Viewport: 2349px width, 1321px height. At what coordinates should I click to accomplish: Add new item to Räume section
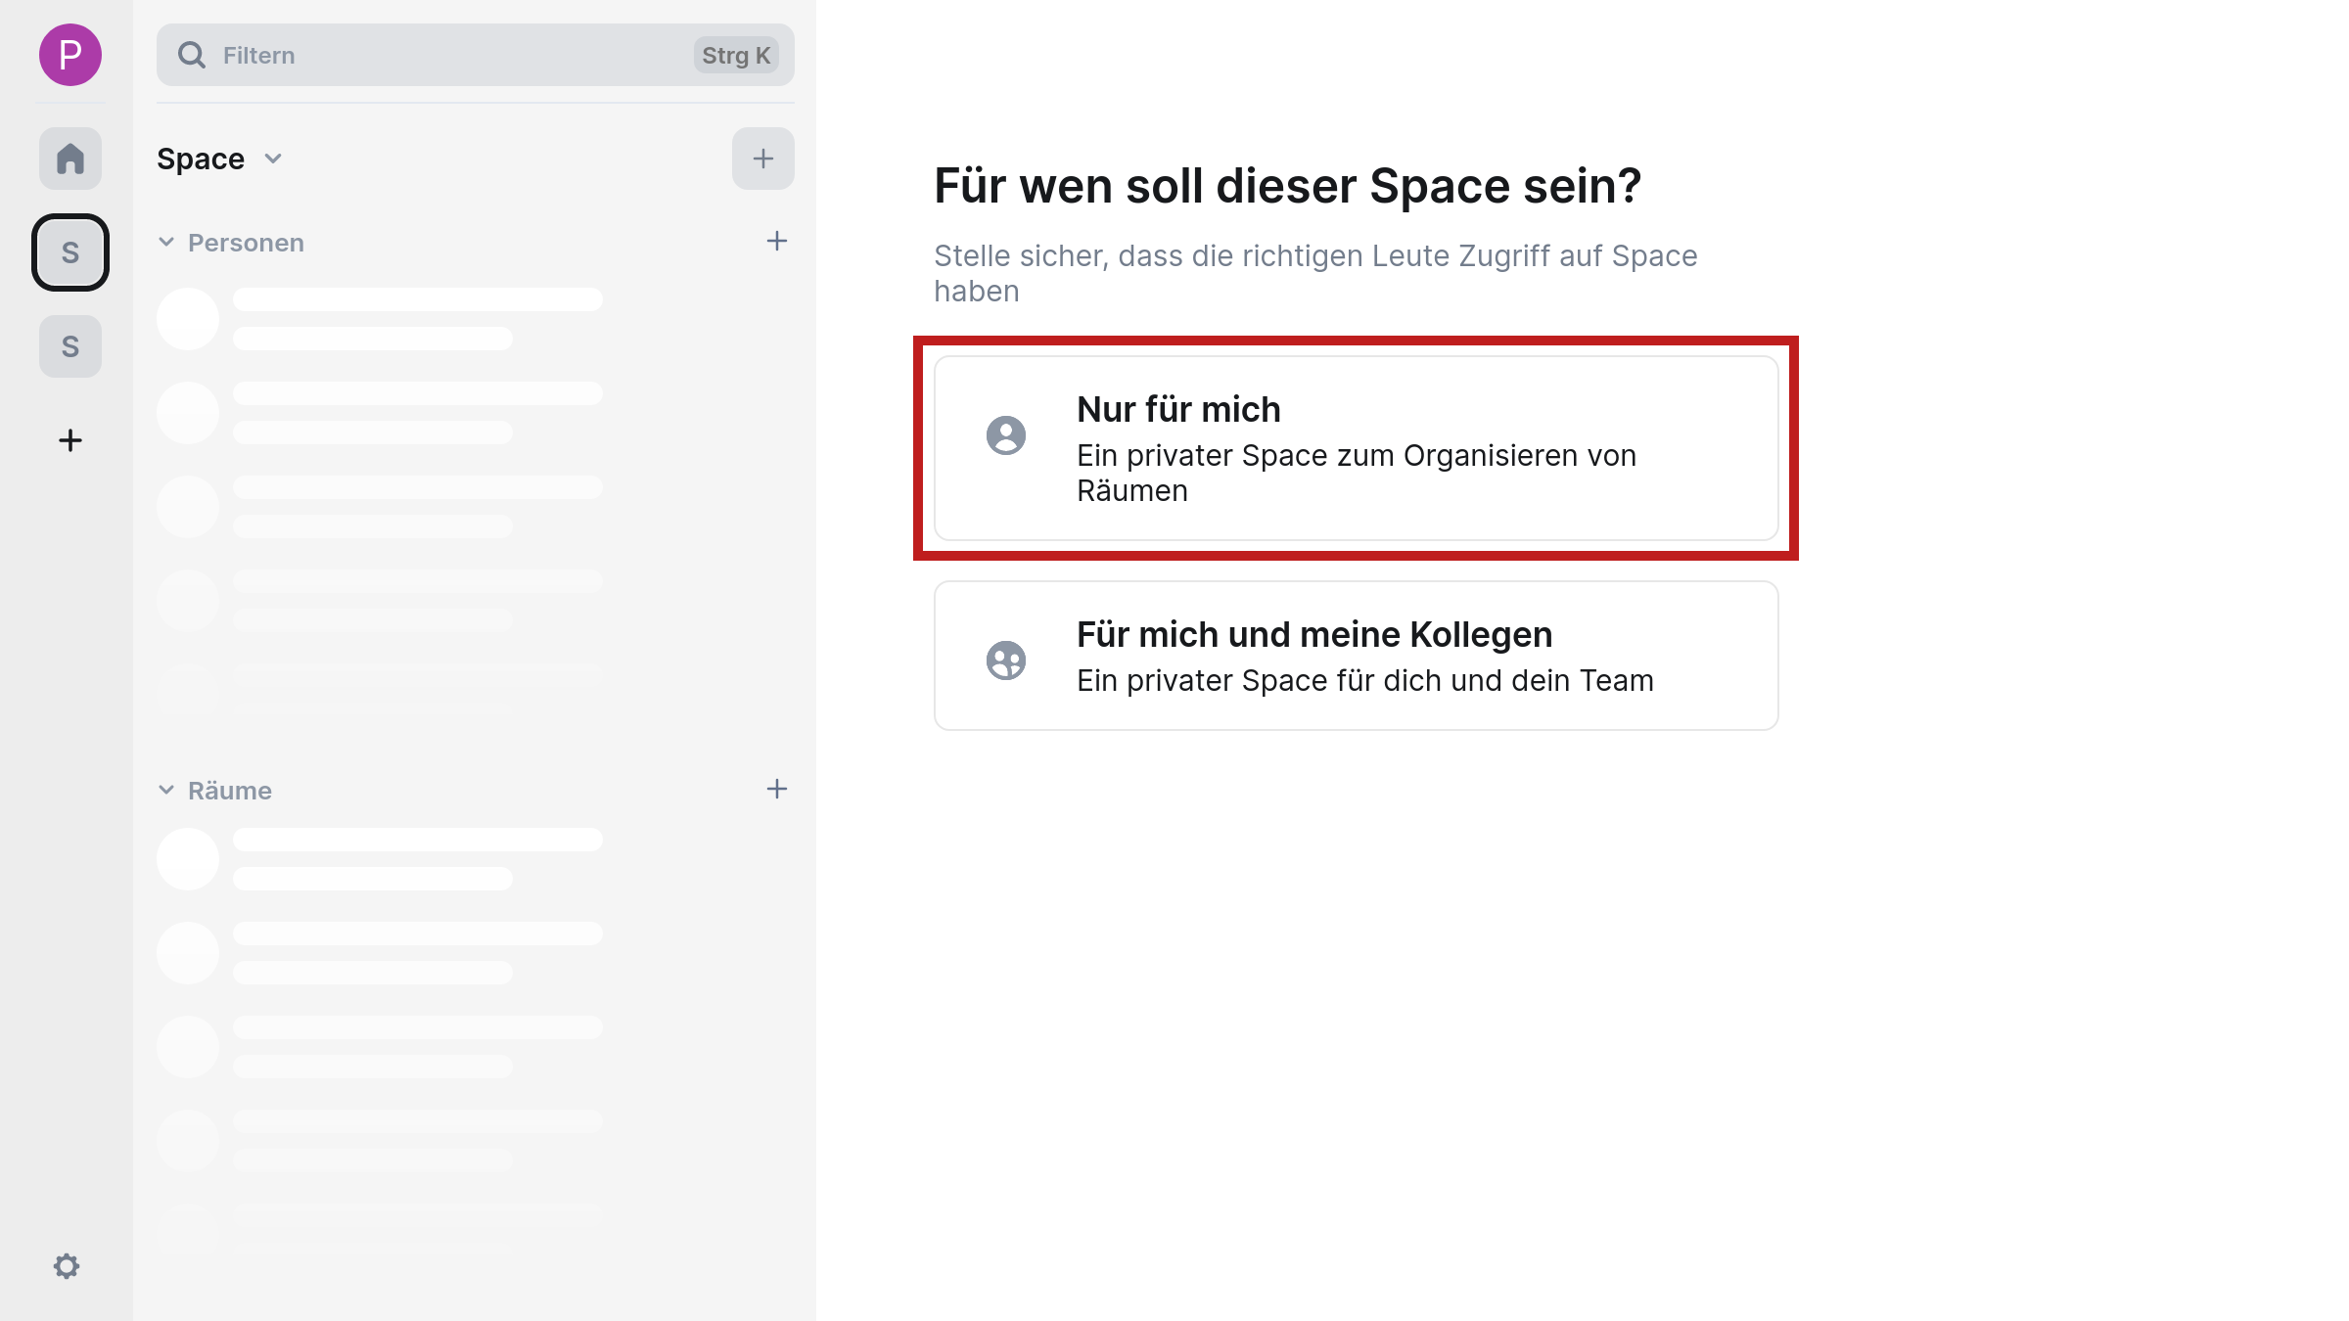(774, 789)
